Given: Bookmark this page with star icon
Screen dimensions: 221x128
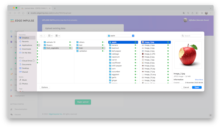Looking at the screenshot, I should [x=197, y=13].
